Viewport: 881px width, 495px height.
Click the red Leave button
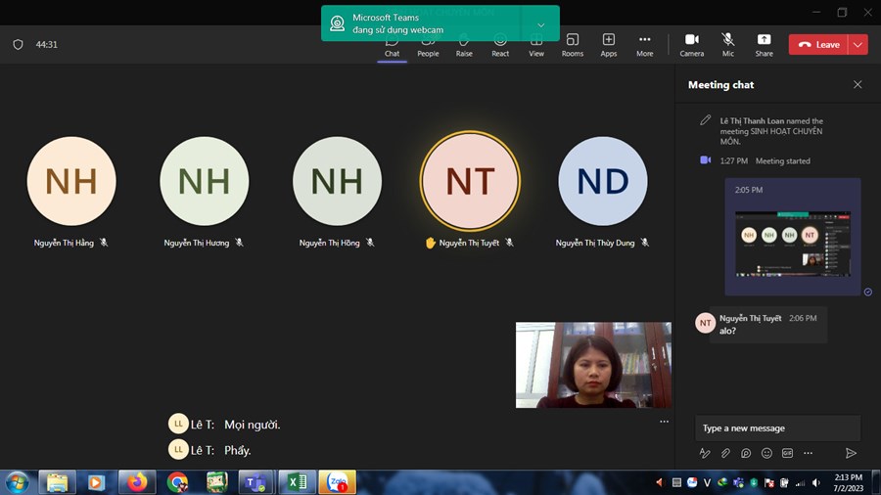[818, 44]
